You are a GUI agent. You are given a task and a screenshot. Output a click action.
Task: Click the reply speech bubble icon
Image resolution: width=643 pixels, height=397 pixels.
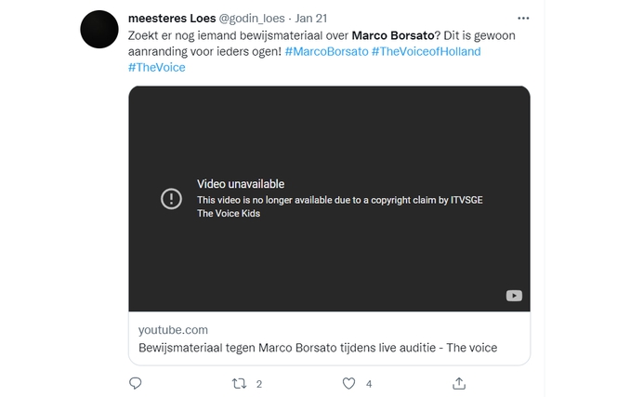click(x=136, y=383)
